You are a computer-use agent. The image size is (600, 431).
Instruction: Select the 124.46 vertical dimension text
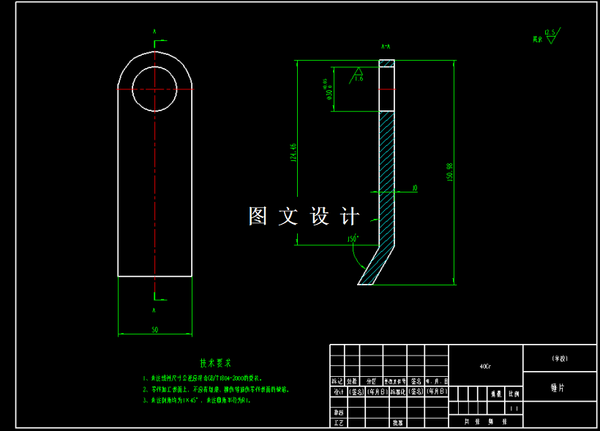pos(293,153)
